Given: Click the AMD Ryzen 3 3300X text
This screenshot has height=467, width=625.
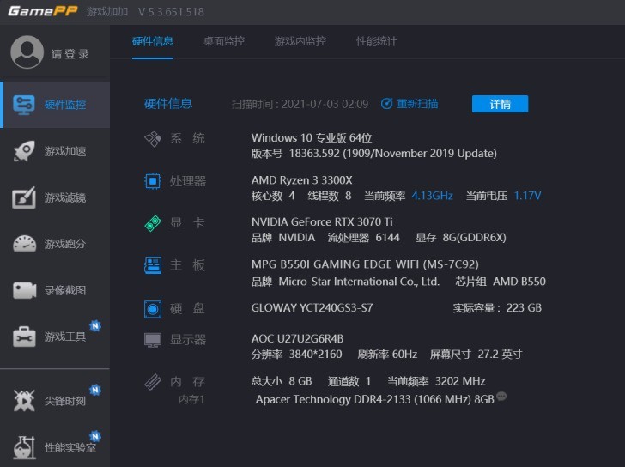Looking at the screenshot, I should pos(301,180).
